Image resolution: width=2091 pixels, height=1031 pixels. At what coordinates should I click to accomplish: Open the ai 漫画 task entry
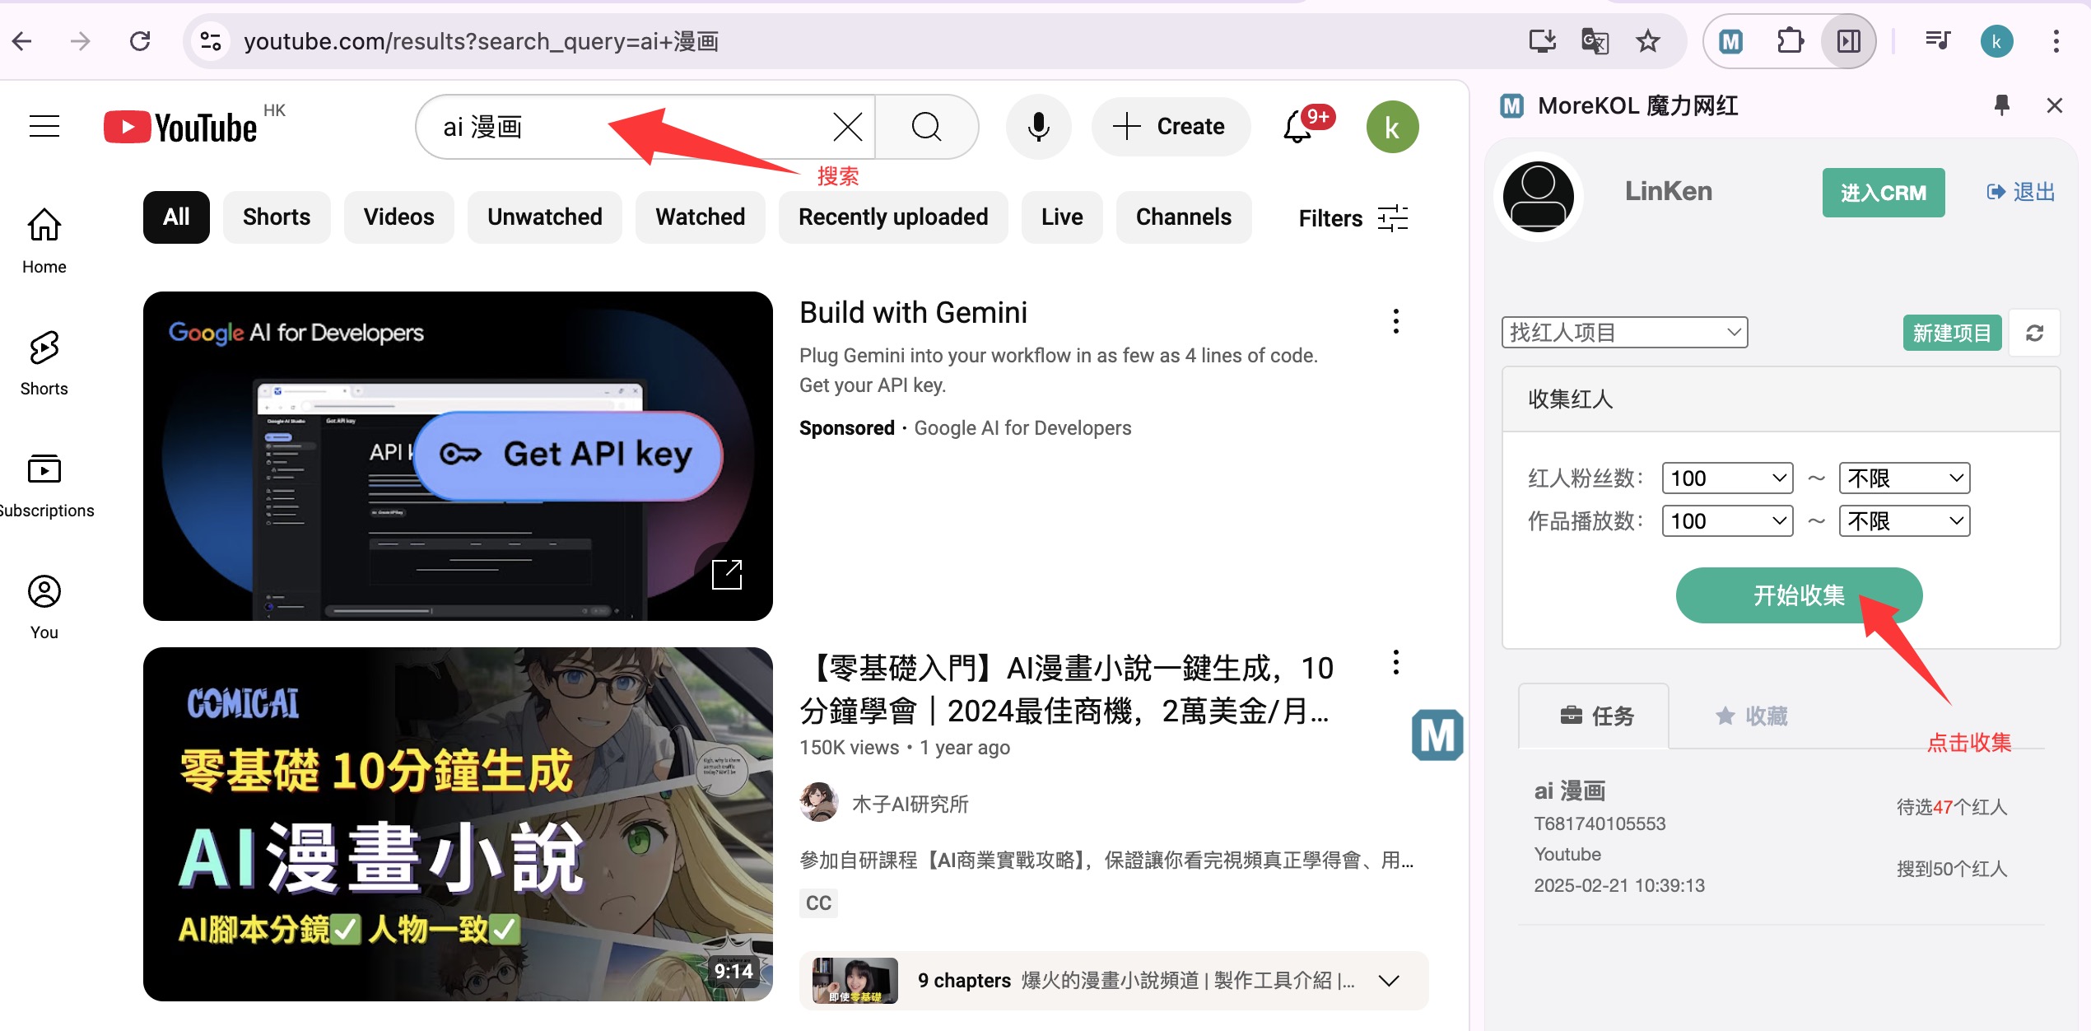click(x=1781, y=838)
